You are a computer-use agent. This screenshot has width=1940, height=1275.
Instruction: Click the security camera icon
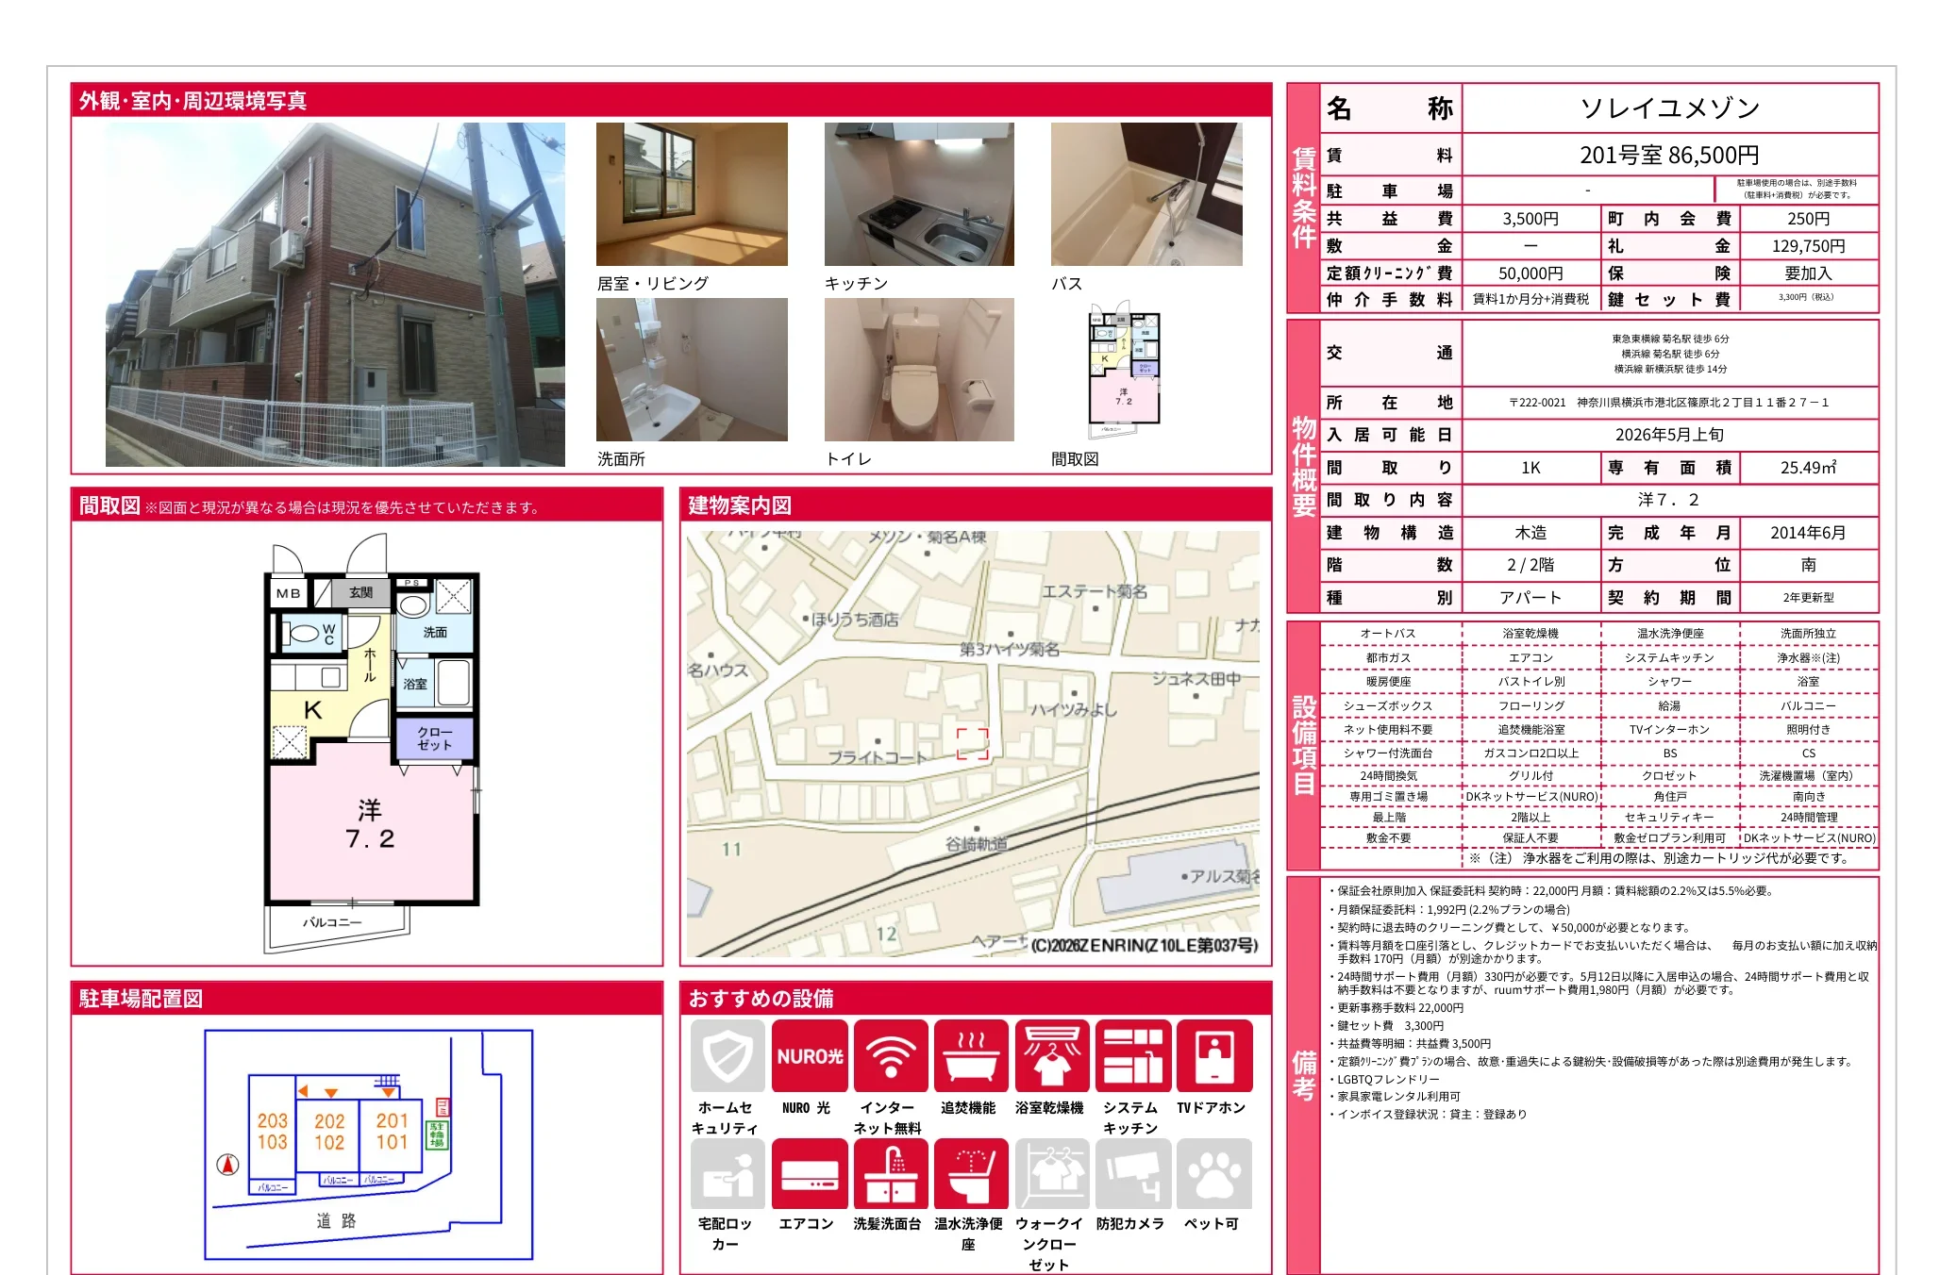click(1132, 1173)
